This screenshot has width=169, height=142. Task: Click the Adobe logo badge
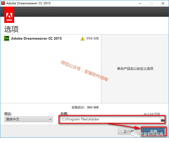9,15
